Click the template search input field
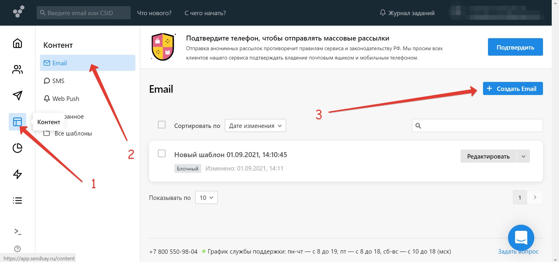Viewport: 559px width, 262px height. pos(480,126)
